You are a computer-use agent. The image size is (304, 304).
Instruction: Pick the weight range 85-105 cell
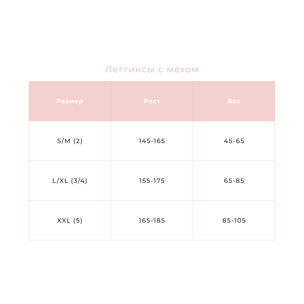click(x=234, y=220)
